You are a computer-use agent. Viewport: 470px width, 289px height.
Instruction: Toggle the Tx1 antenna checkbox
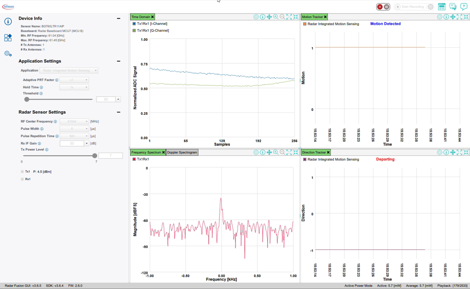coord(22,172)
